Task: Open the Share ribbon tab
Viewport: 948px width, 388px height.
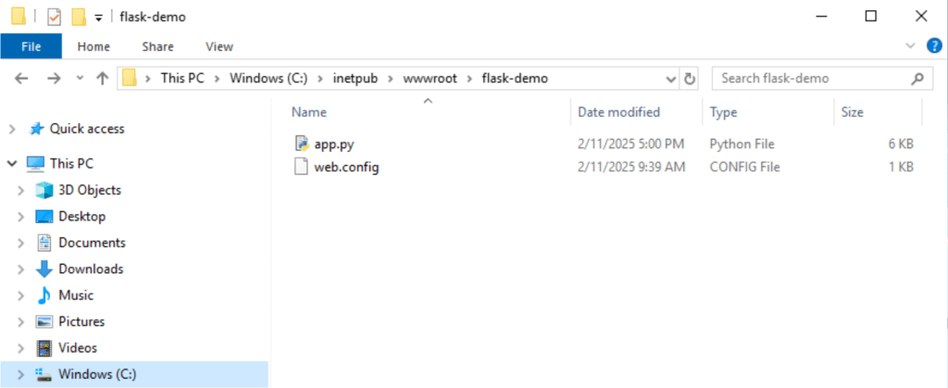Action: click(157, 46)
